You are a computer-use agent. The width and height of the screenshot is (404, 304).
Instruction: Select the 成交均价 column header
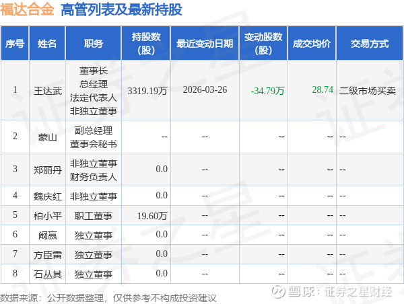tap(312, 43)
